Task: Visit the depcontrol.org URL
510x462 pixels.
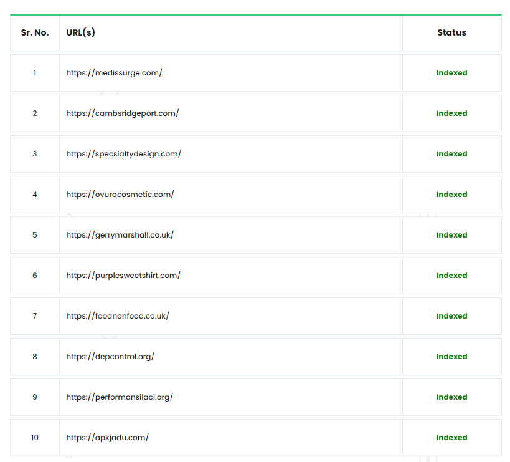Action: point(110,357)
